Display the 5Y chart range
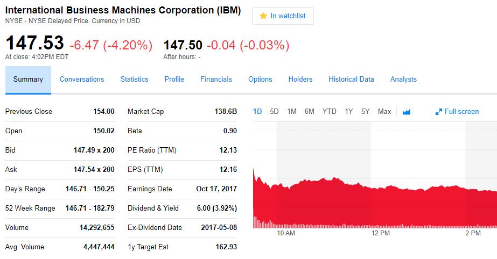This screenshot has height=259, width=497. pos(366,112)
